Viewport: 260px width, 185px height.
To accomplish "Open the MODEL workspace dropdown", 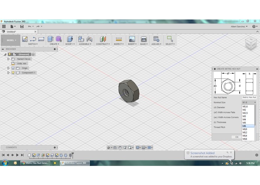I will [11, 40].
